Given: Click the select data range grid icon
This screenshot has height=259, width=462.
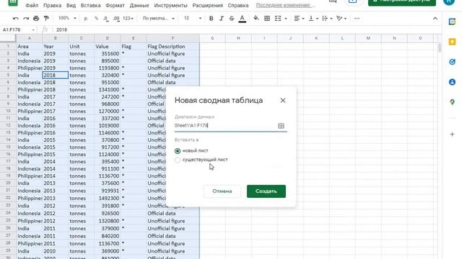Looking at the screenshot, I should coord(281,126).
